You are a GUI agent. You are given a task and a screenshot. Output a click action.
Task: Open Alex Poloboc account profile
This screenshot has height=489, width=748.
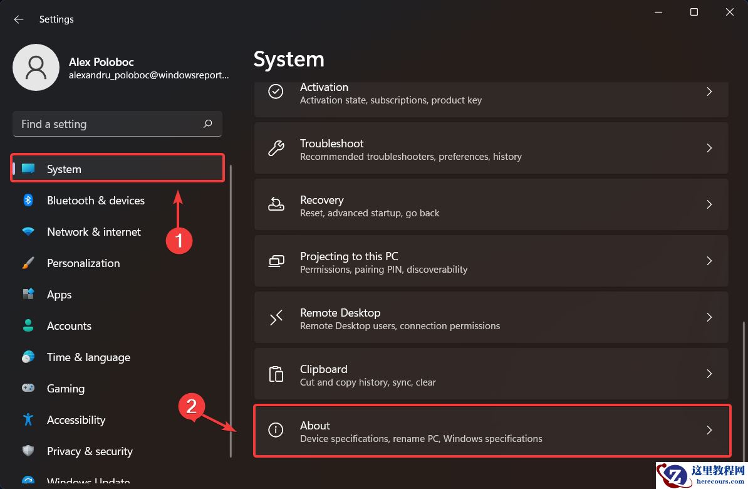[36, 67]
